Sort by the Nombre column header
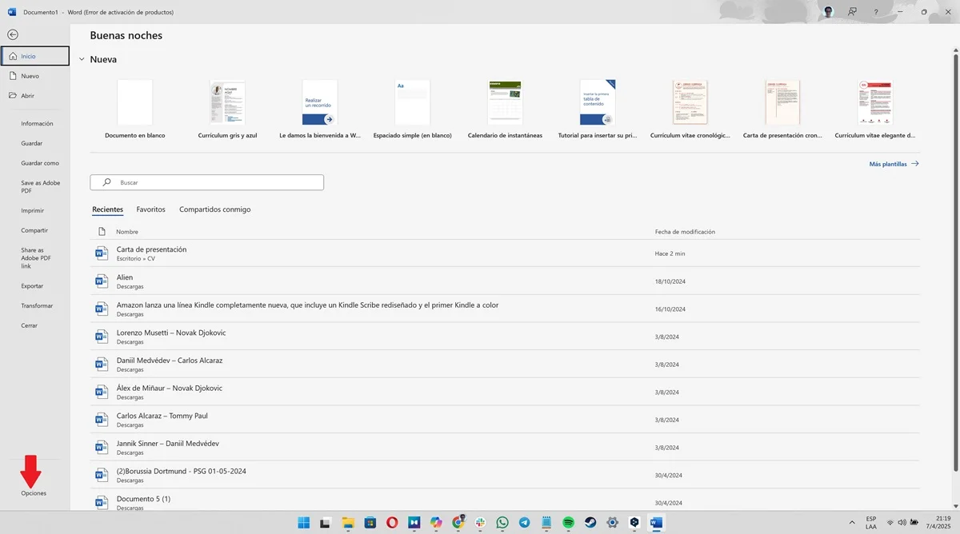Image resolution: width=960 pixels, height=534 pixels. point(127,232)
